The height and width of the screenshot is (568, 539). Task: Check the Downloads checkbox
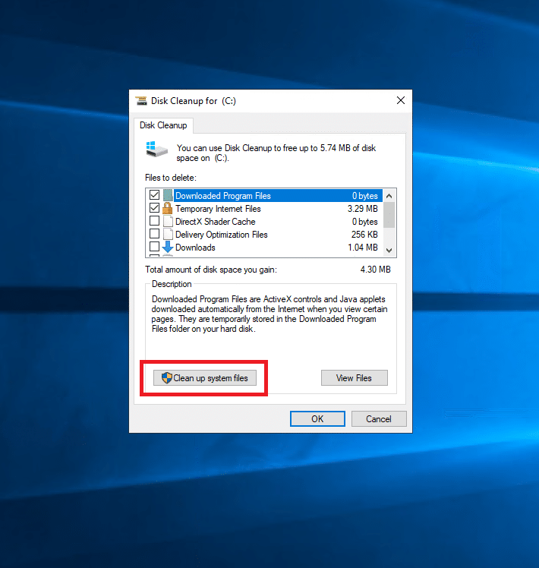155,248
